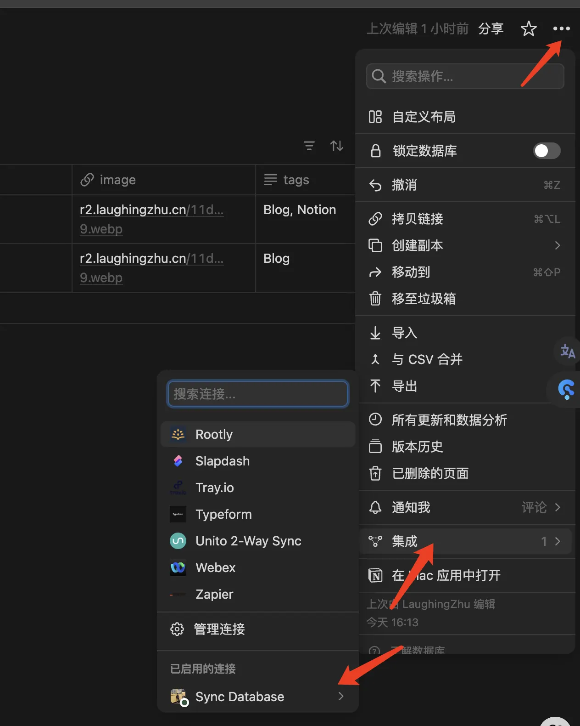Click the blue floating assistant icon

point(566,390)
